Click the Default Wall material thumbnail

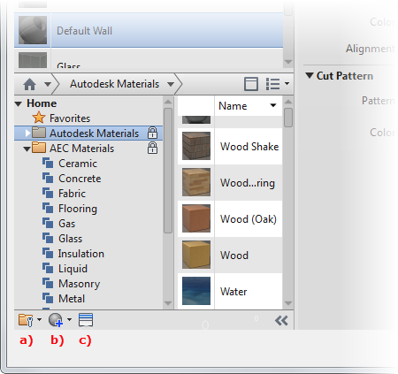click(x=33, y=30)
